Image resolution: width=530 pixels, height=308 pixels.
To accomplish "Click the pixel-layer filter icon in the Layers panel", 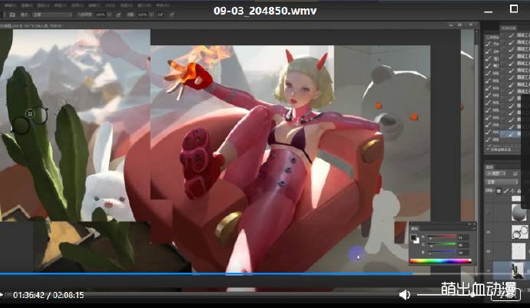I will tap(515, 174).
